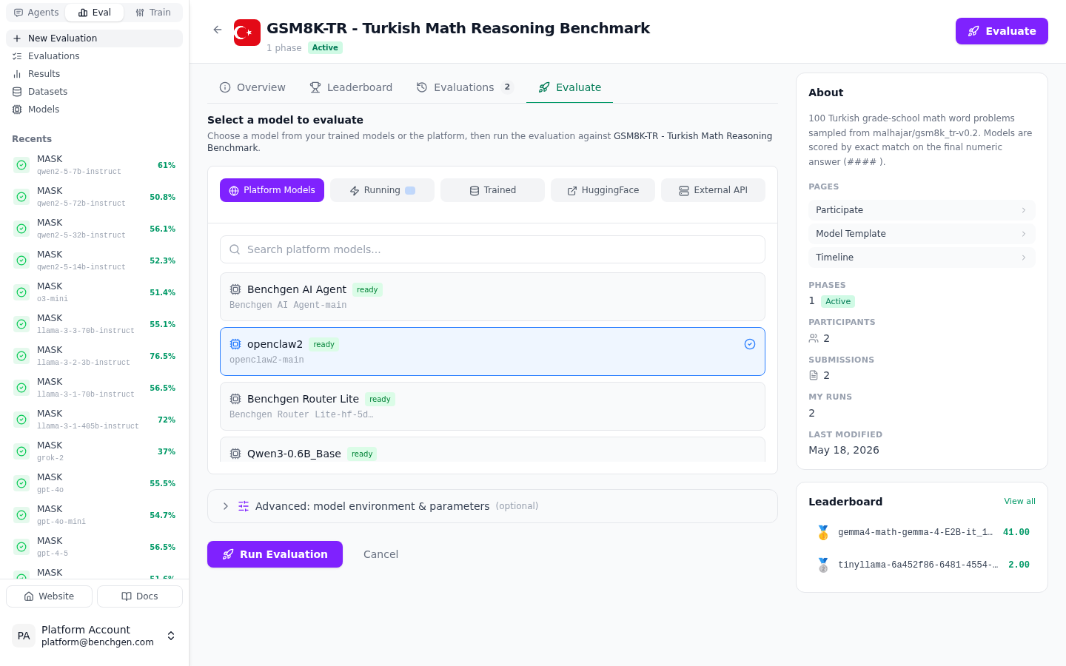Open recent run qwen2-5-72b-instruct
The width and height of the screenshot is (1066, 666).
pyautogui.click(x=94, y=197)
